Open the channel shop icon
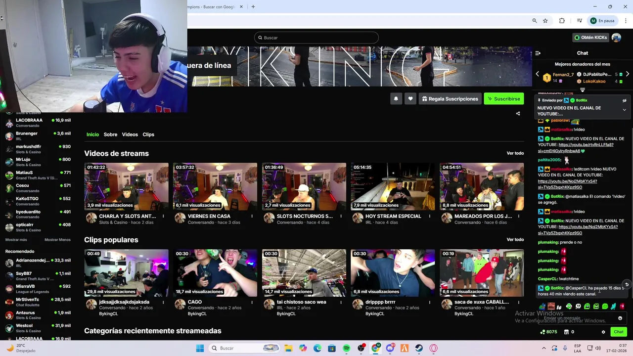Screen dimensions: 633x356 [x=566, y=332]
